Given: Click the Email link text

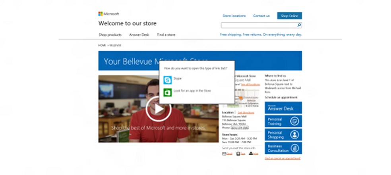Looking at the screenshot, I should [229, 154].
